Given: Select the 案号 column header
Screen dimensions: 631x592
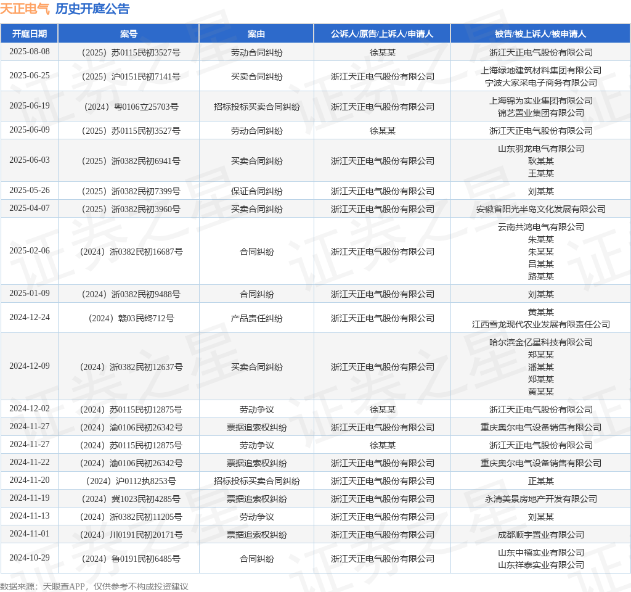Looking at the screenshot, I should point(129,34).
